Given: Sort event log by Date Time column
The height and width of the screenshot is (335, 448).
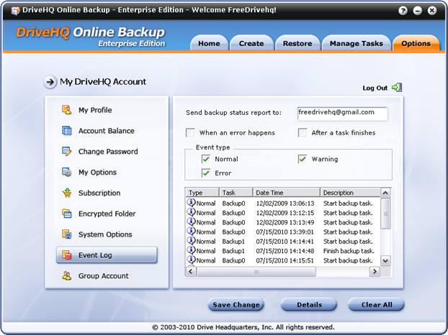Looking at the screenshot, I should (286, 193).
